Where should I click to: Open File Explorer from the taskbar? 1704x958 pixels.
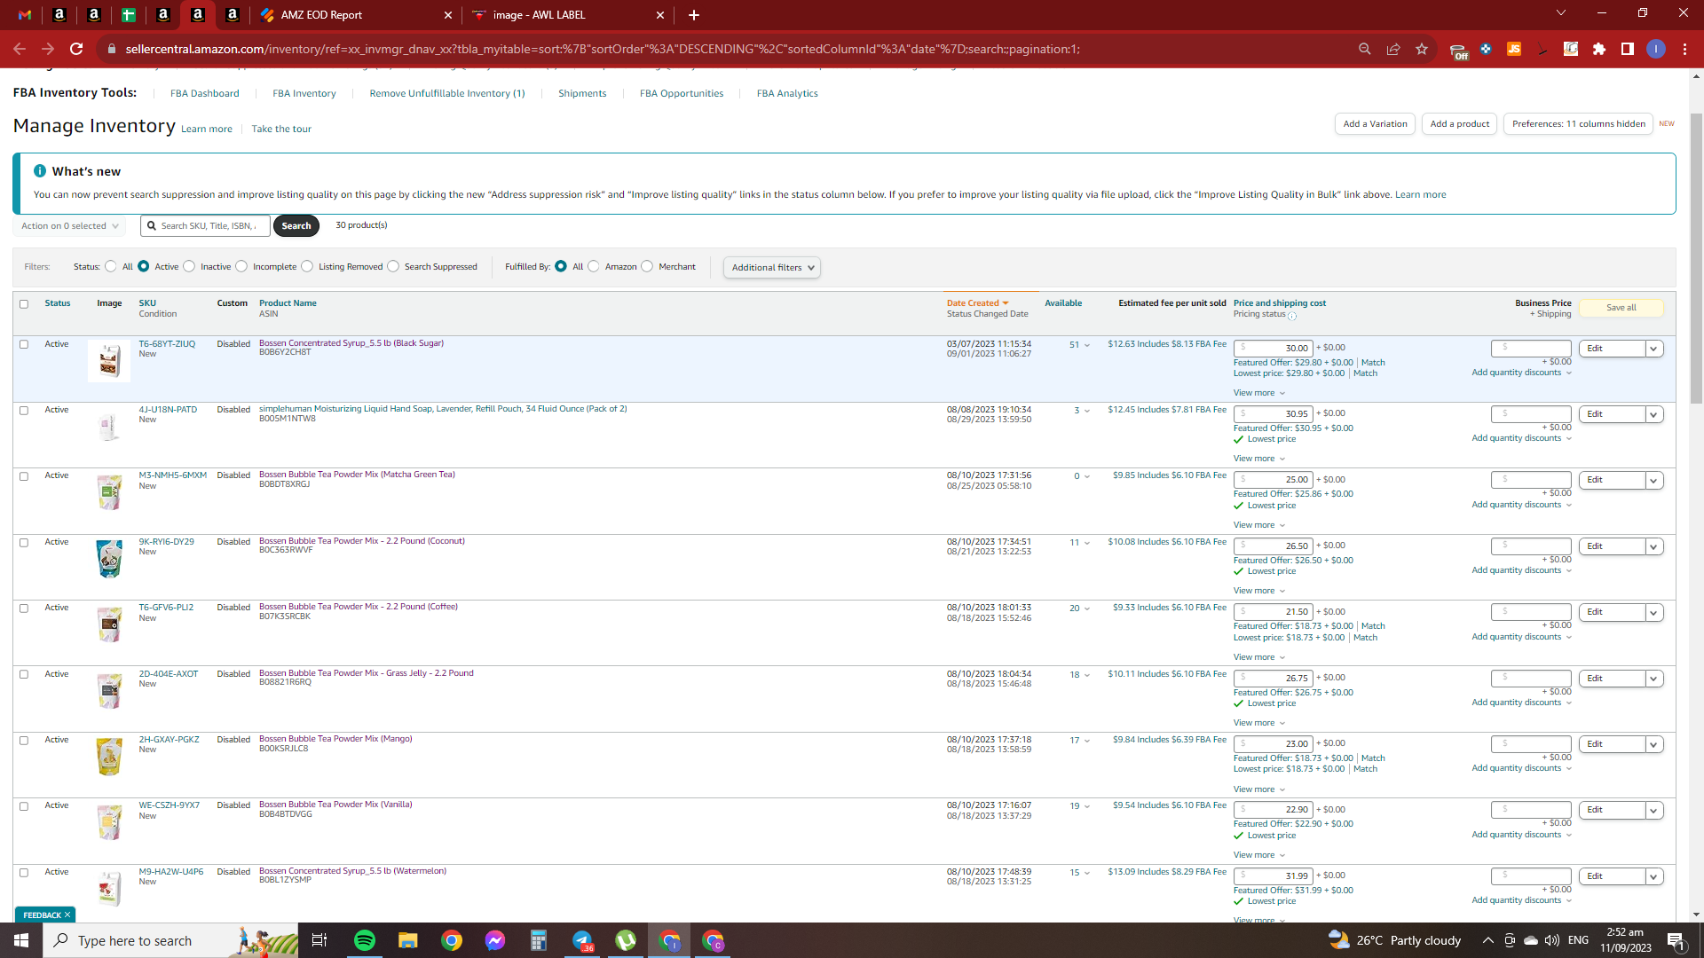click(408, 940)
